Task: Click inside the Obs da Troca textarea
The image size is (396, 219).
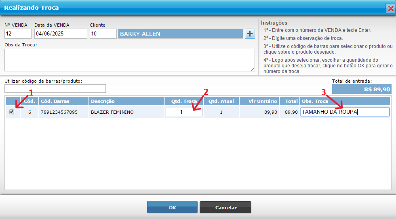Action: pyautogui.click(x=129, y=60)
